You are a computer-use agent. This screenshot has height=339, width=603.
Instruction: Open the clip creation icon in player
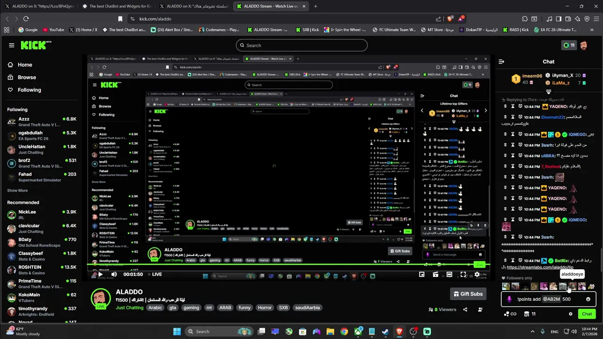pos(435,274)
